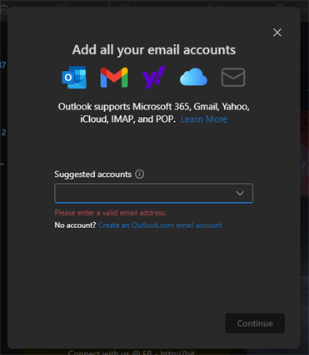Click the iCloud cloud icon

(193, 77)
